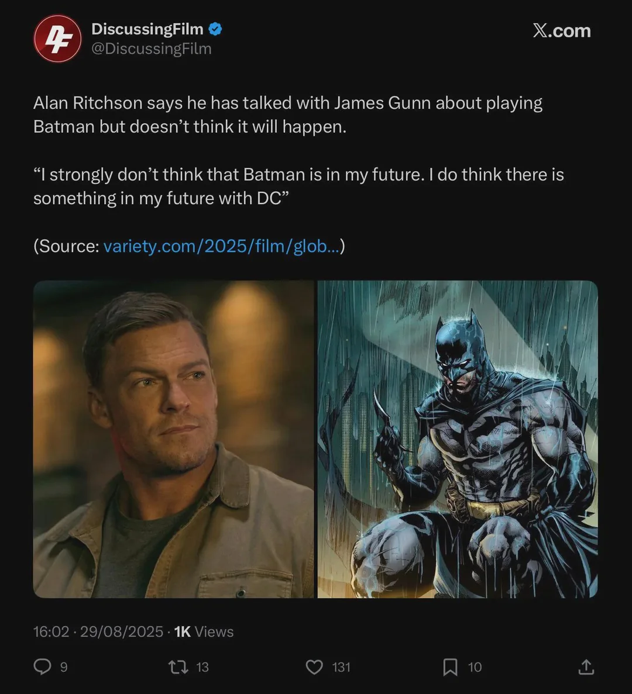Like the post with the heart icon

pos(314,667)
